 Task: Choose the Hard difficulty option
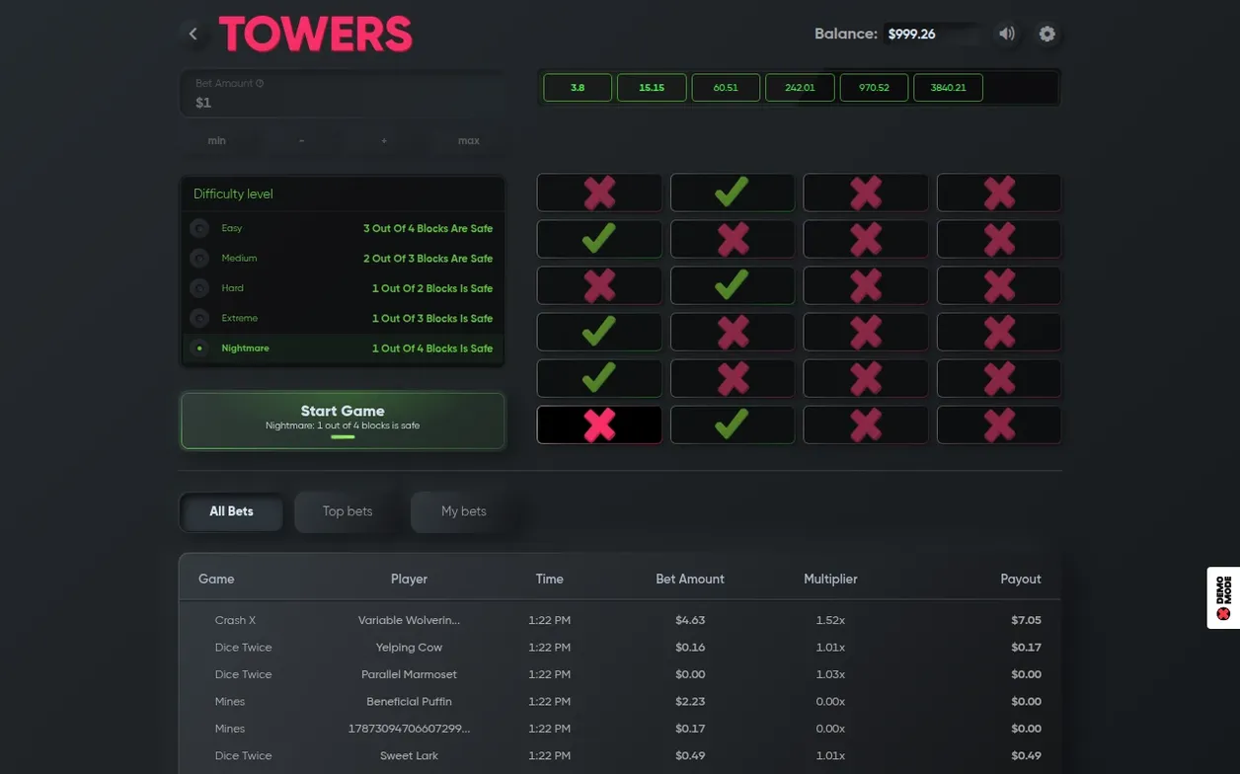click(343, 288)
